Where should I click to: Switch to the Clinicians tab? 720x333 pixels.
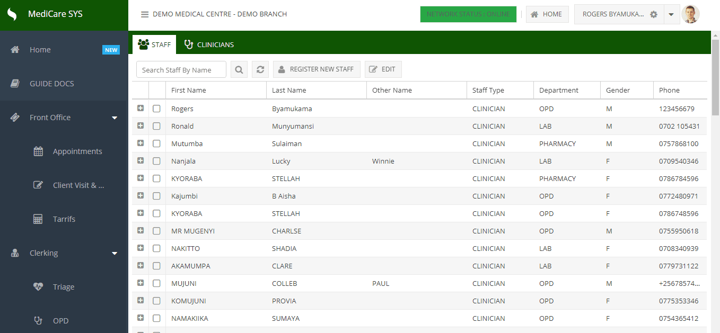click(x=209, y=44)
